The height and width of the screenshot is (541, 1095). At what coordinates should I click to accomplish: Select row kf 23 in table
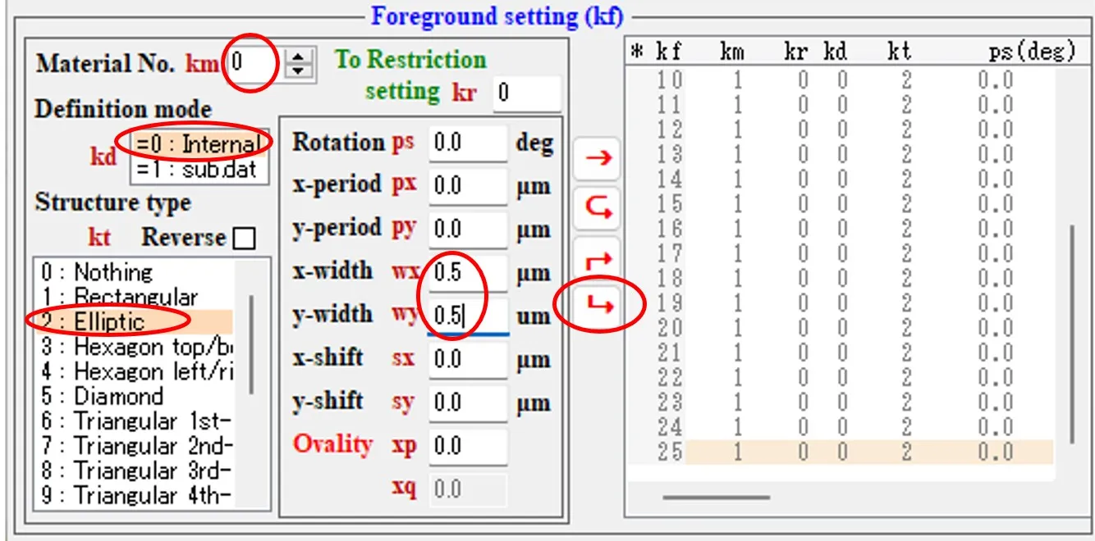point(841,402)
